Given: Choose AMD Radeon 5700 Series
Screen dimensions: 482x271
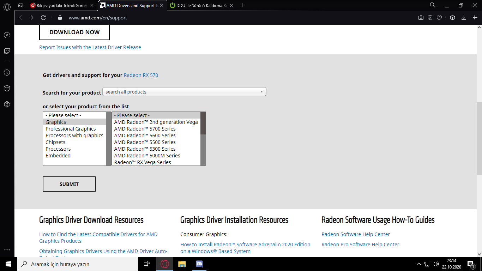Looking at the screenshot, I should point(156,129).
